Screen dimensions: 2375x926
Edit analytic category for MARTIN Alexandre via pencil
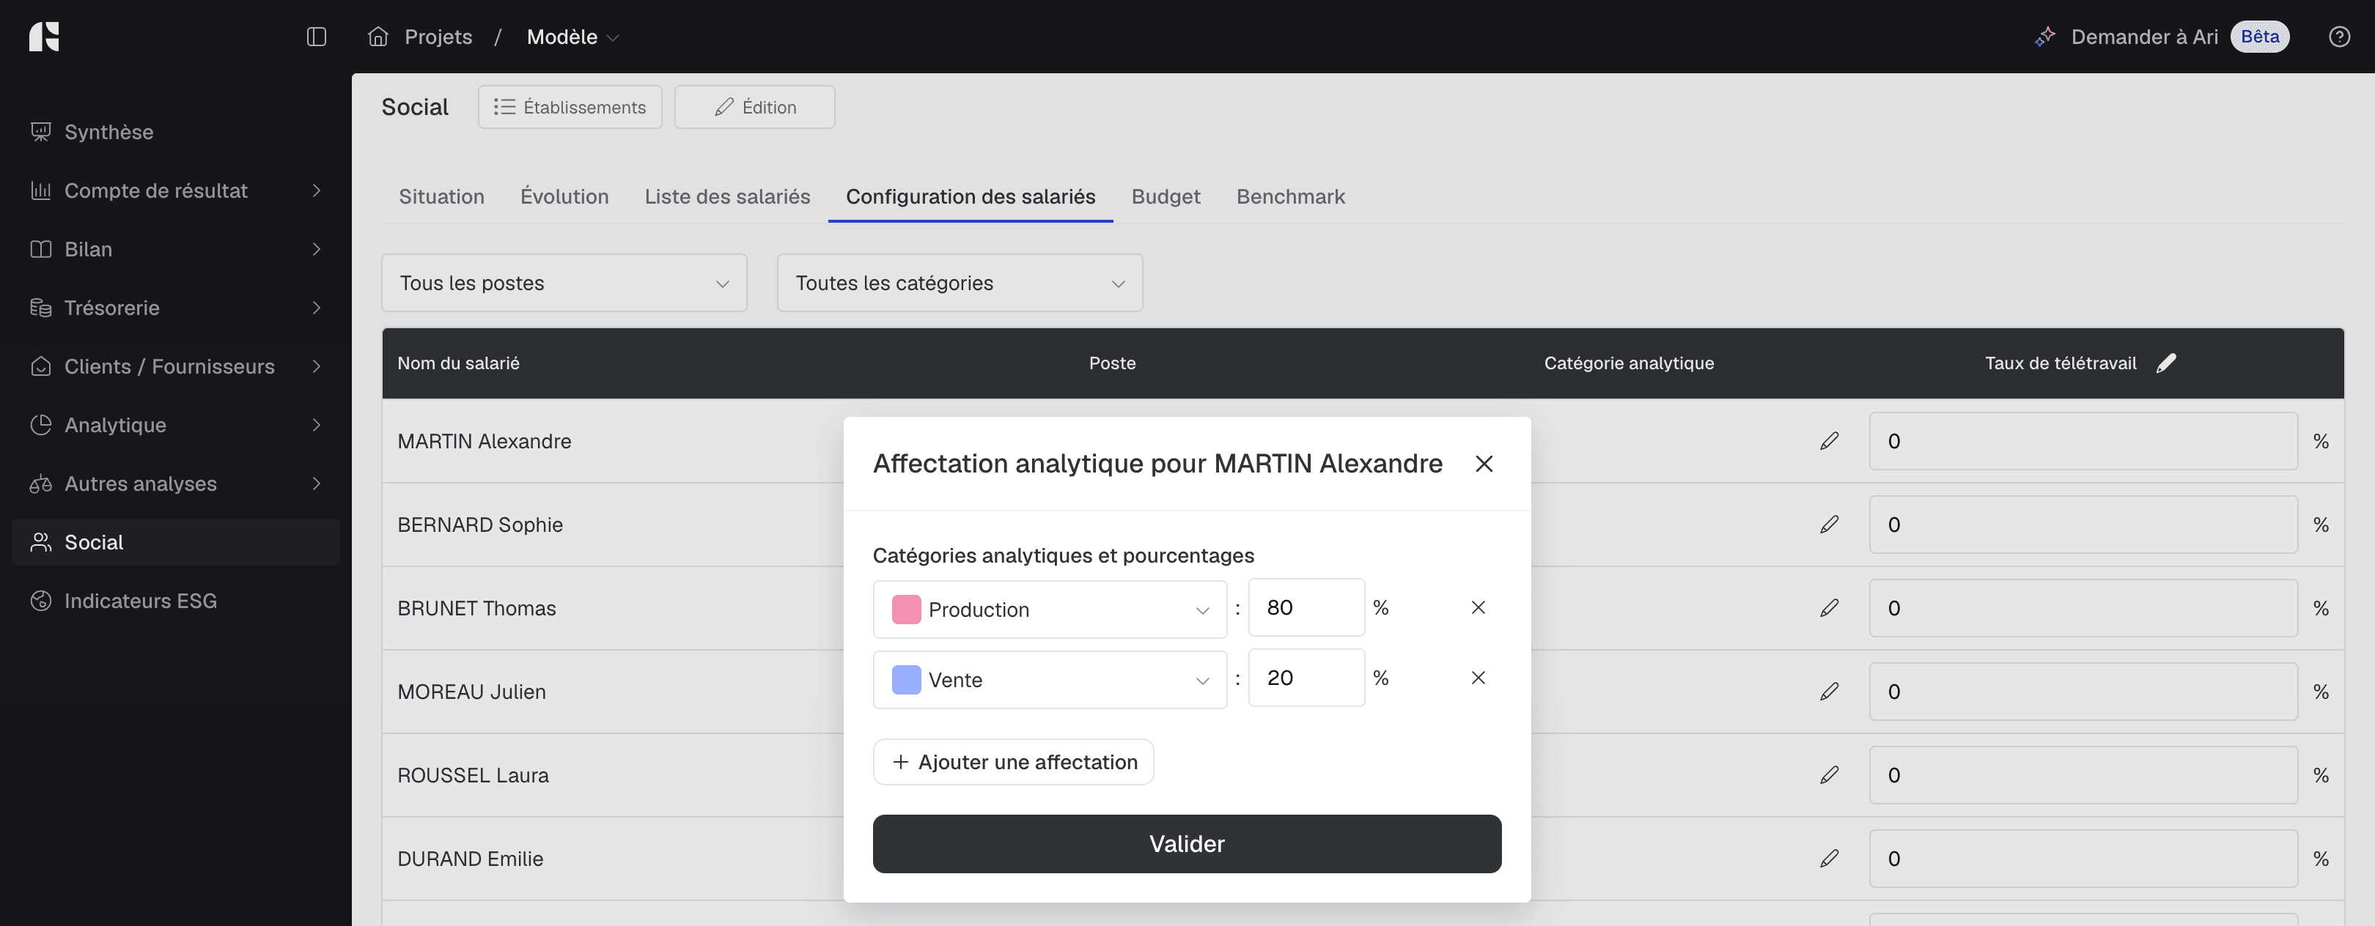(x=1829, y=441)
